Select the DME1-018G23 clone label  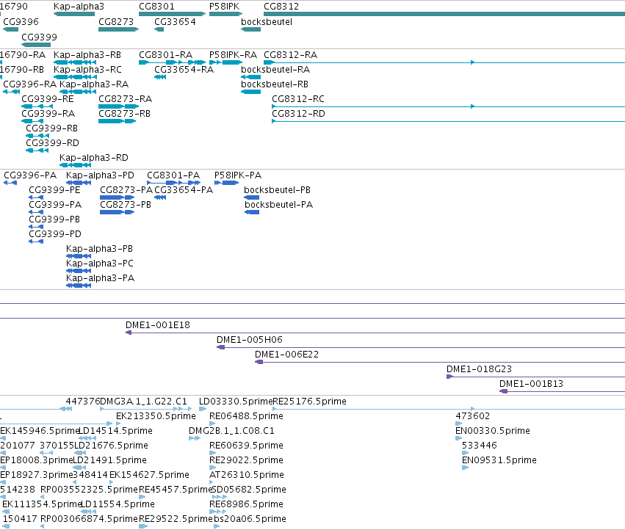[x=479, y=369]
